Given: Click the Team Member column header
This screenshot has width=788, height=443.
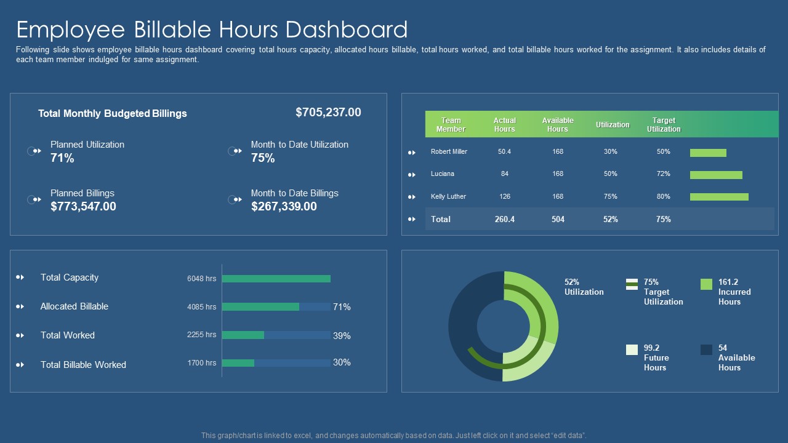Looking at the screenshot, I should (x=451, y=125).
